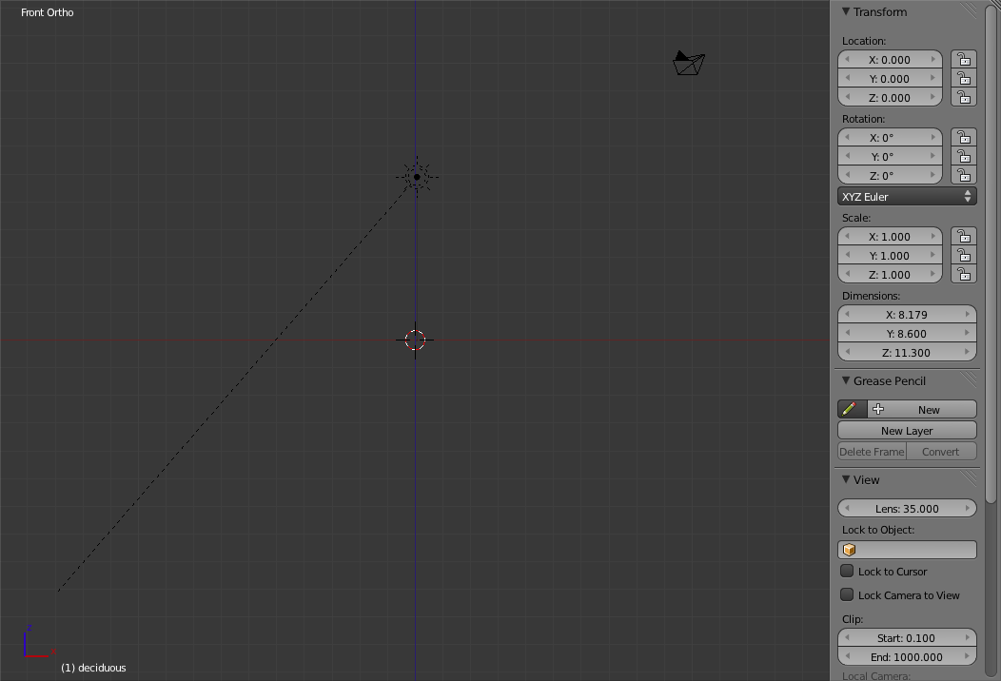The image size is (1001, 681).
Task: Click the Location Y value field
Action: (890, 79)
